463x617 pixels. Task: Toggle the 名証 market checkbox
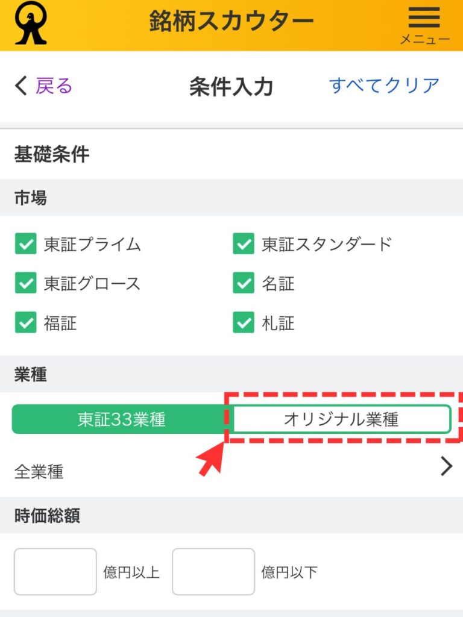pyautogui.click(x=244, y=283)
